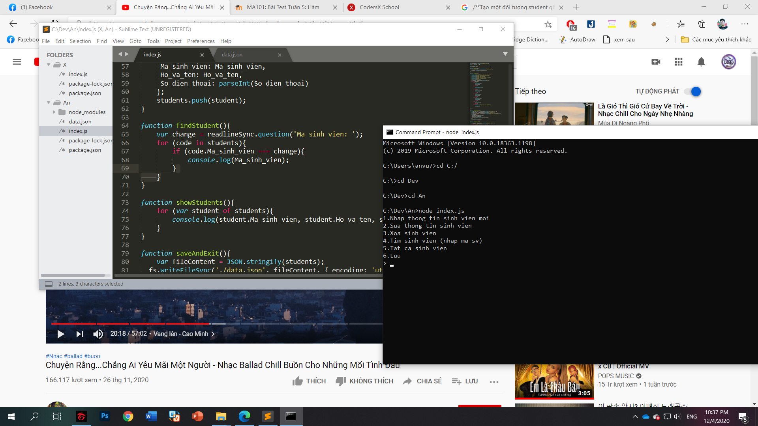Open Sublime Text from Windows taskbar
Viewport: 758px width, 426px height.
268,416
